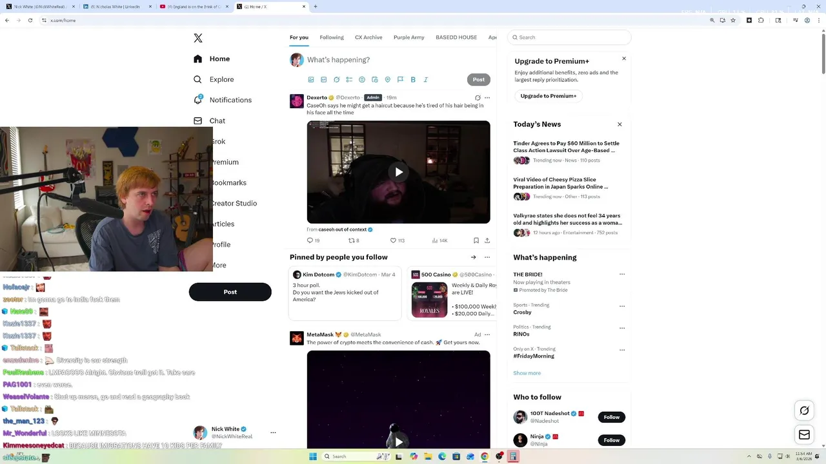
Task: Switch to the YouTube England browser tab
Action: [x=194, y=6]
